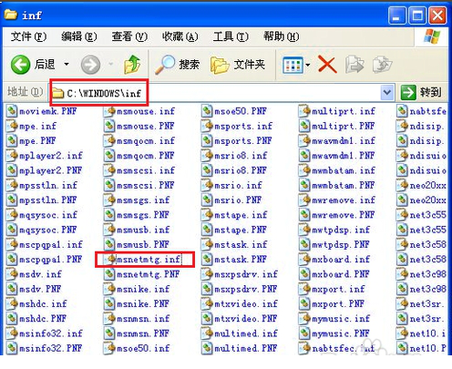
Task: Click the file name mwavmdm1.inf
Action: coord(344,141)
